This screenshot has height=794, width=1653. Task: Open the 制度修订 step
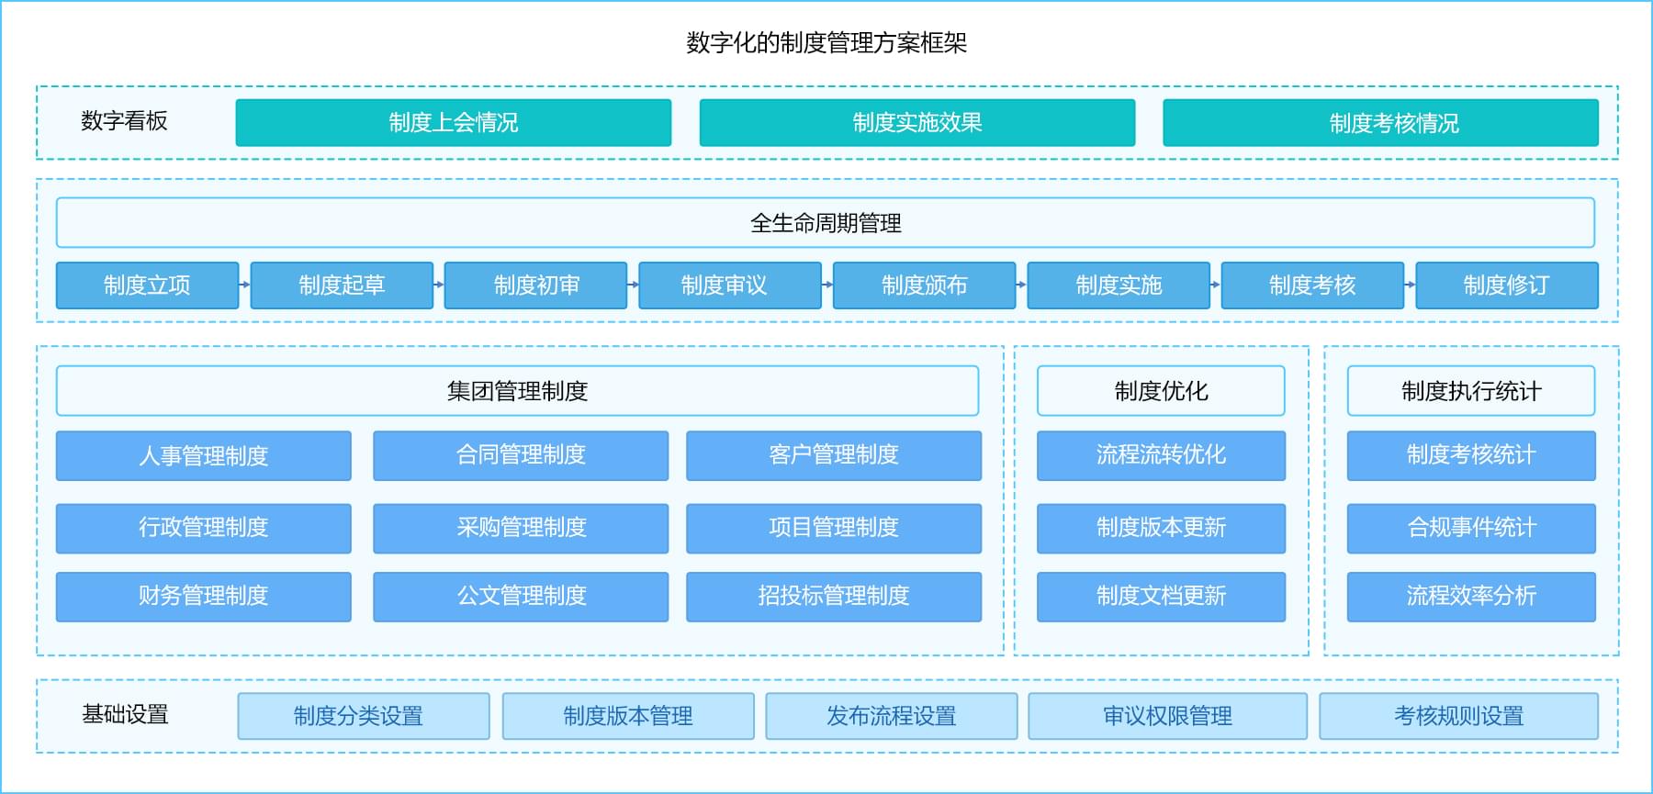pos(1507,285)
